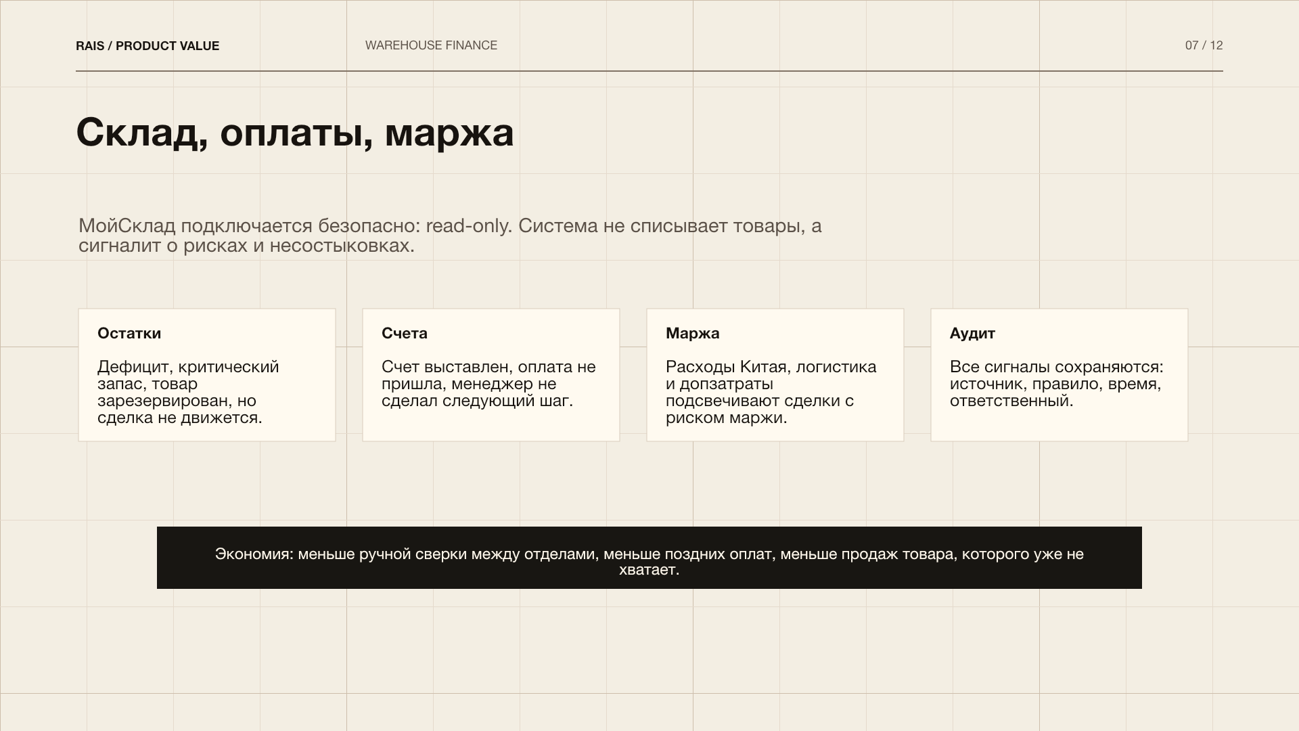Viewport: 1299px width, 731px height.
Task: Click the black Экономия banner at bottom
Action: click(x=649, y=557)
